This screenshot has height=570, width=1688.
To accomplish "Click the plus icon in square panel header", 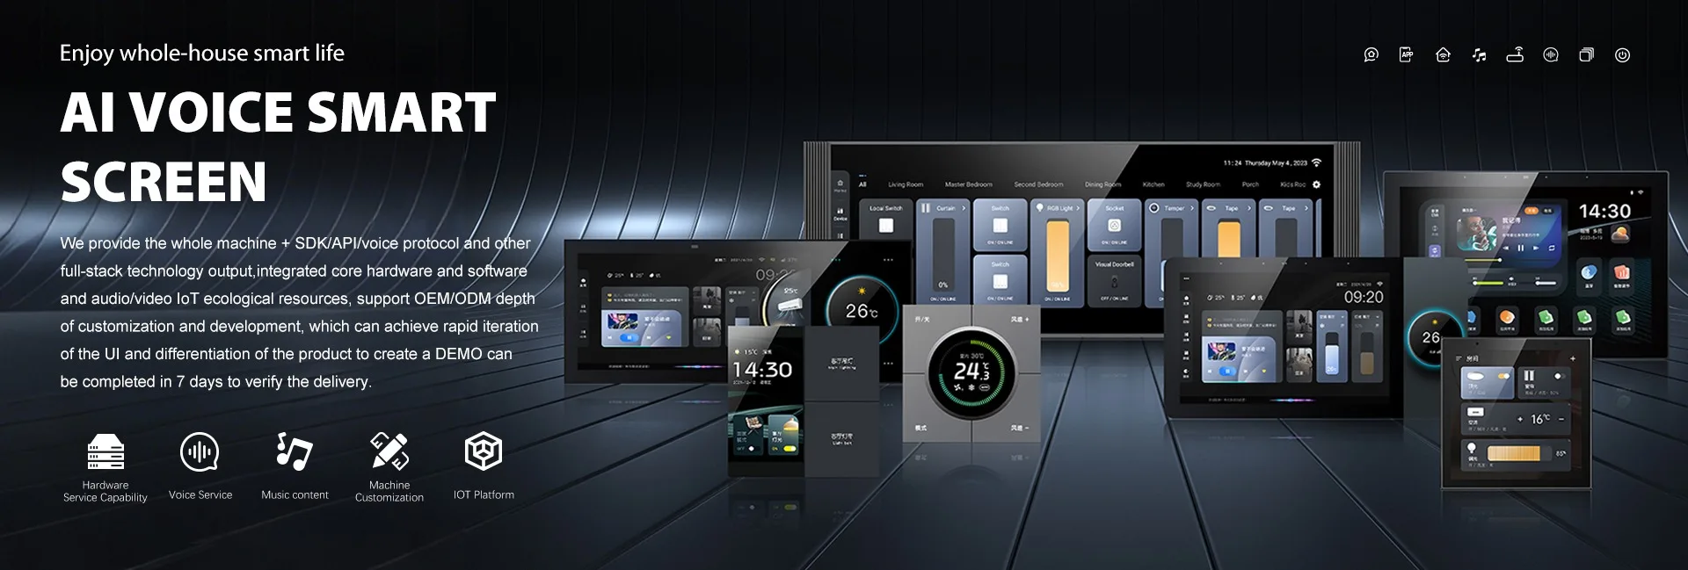I will point(1573,358).
